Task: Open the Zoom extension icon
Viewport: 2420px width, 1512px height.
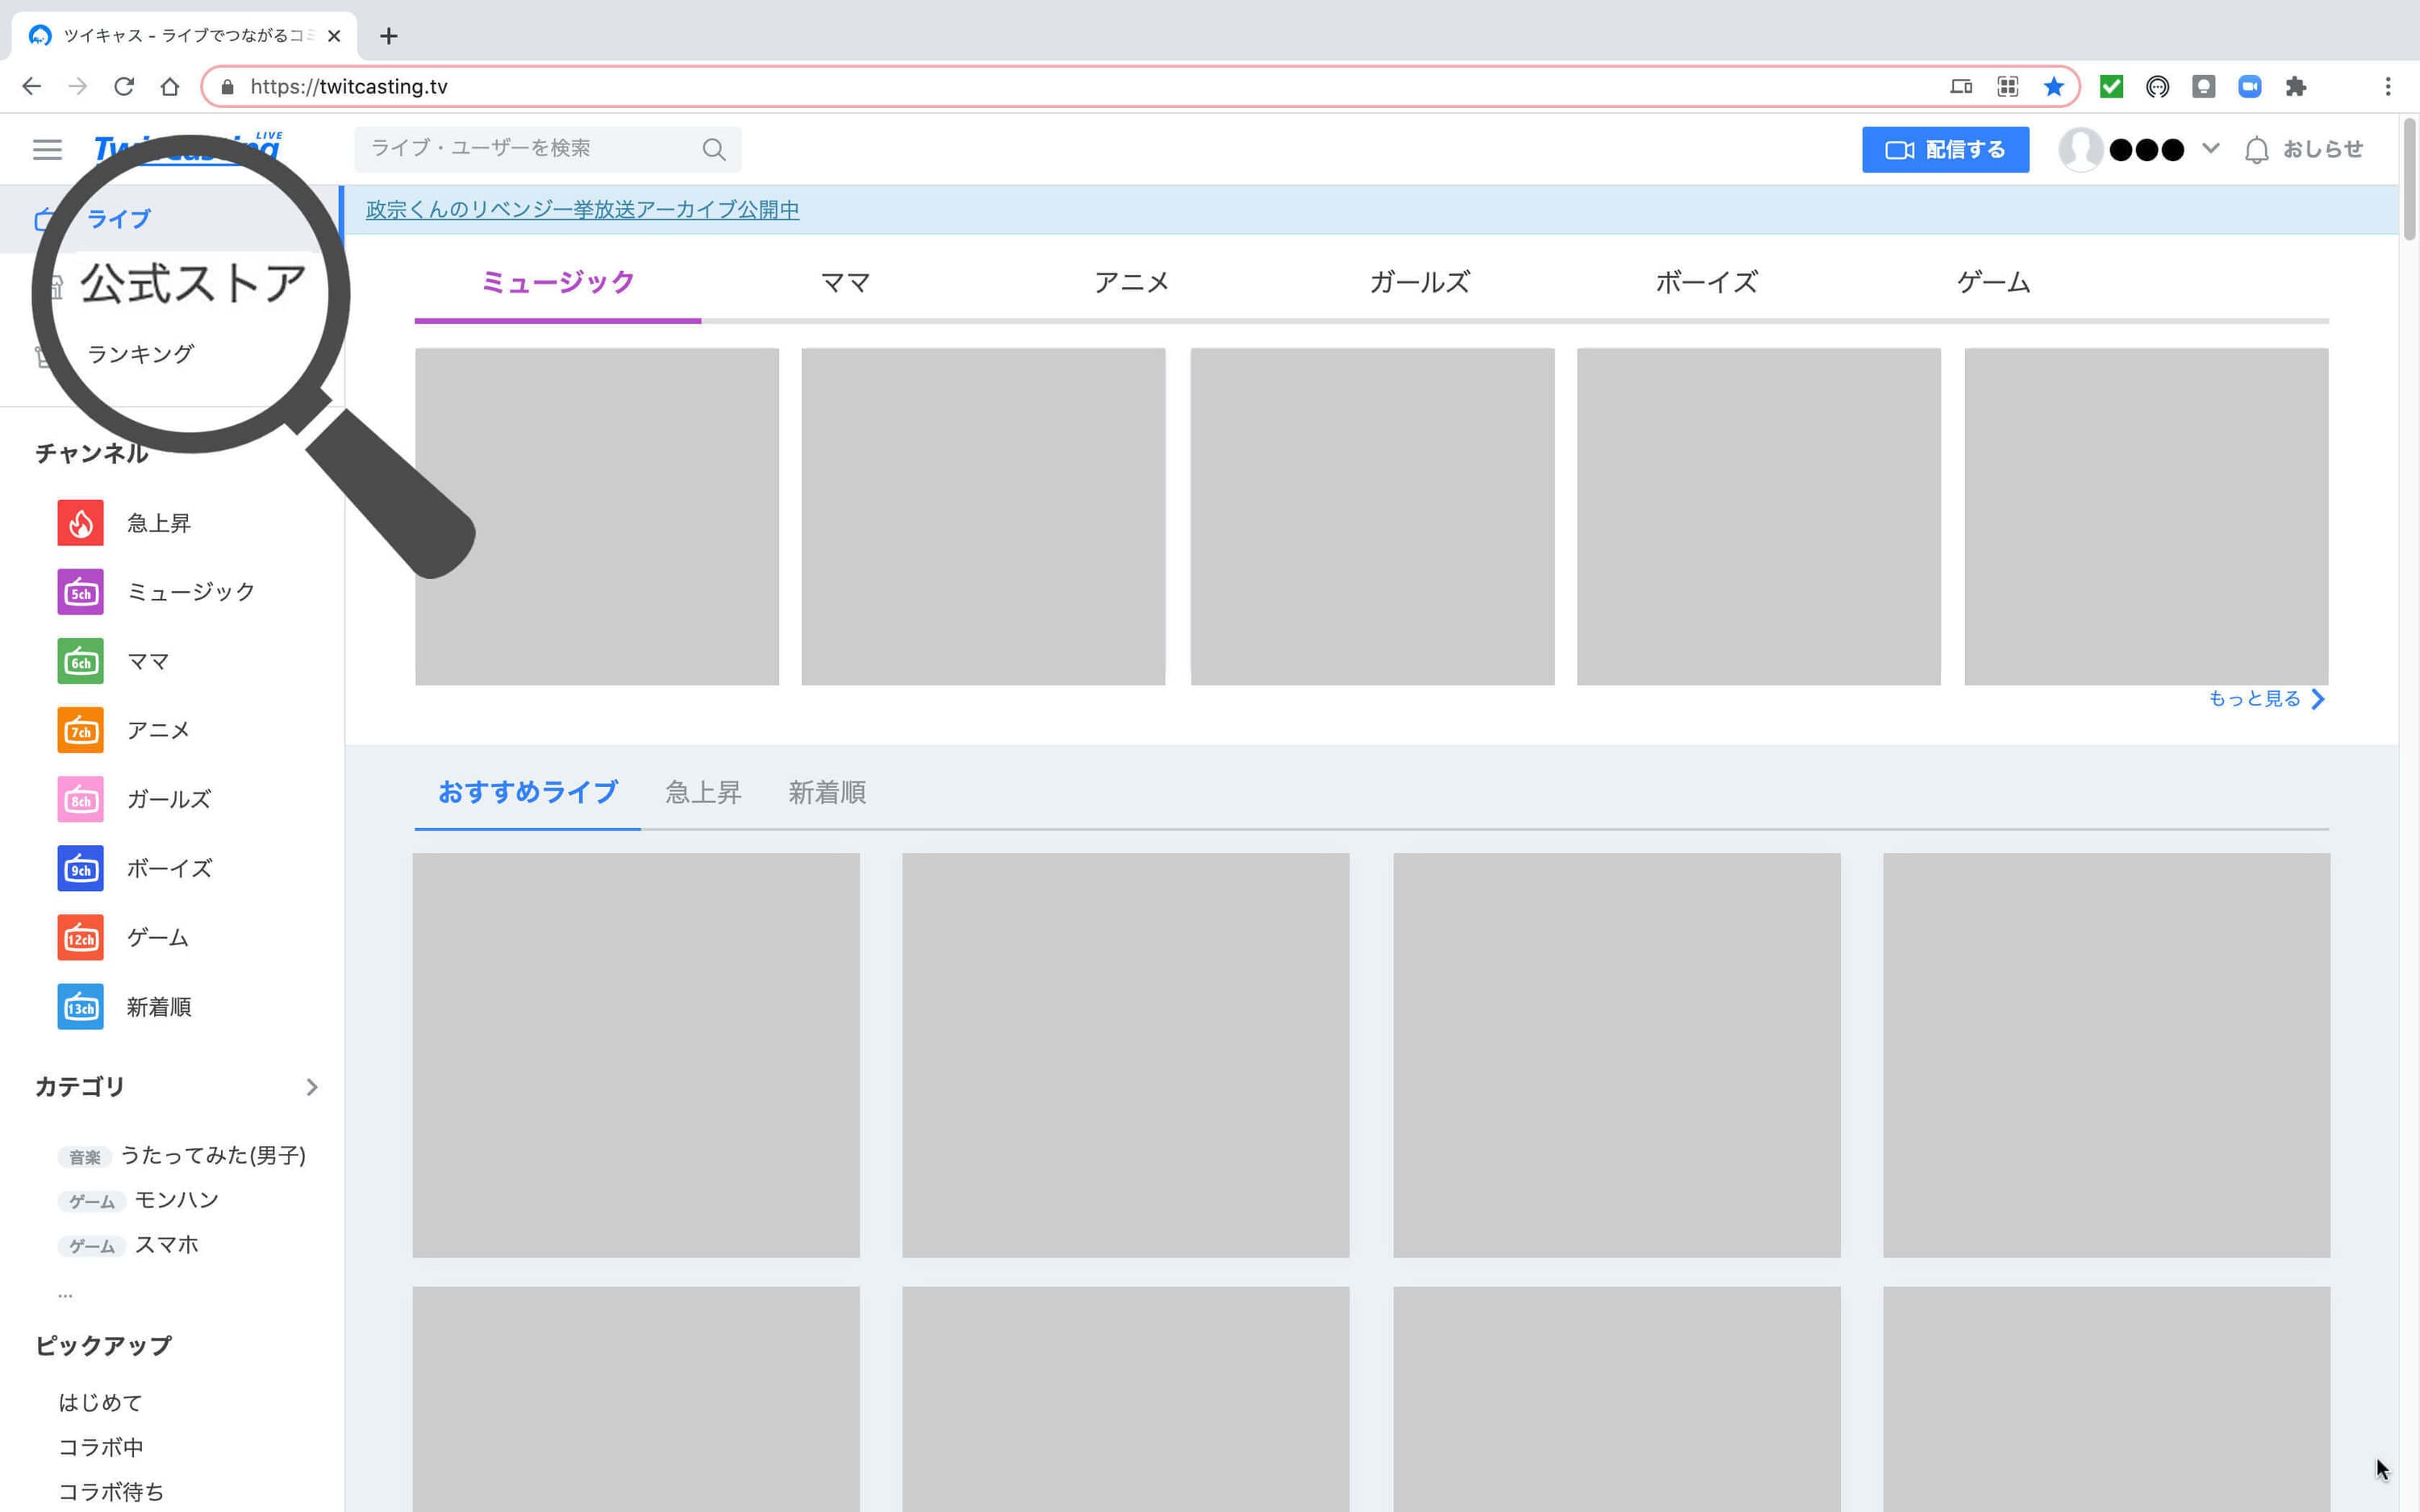Action: tap(2249, 87)
